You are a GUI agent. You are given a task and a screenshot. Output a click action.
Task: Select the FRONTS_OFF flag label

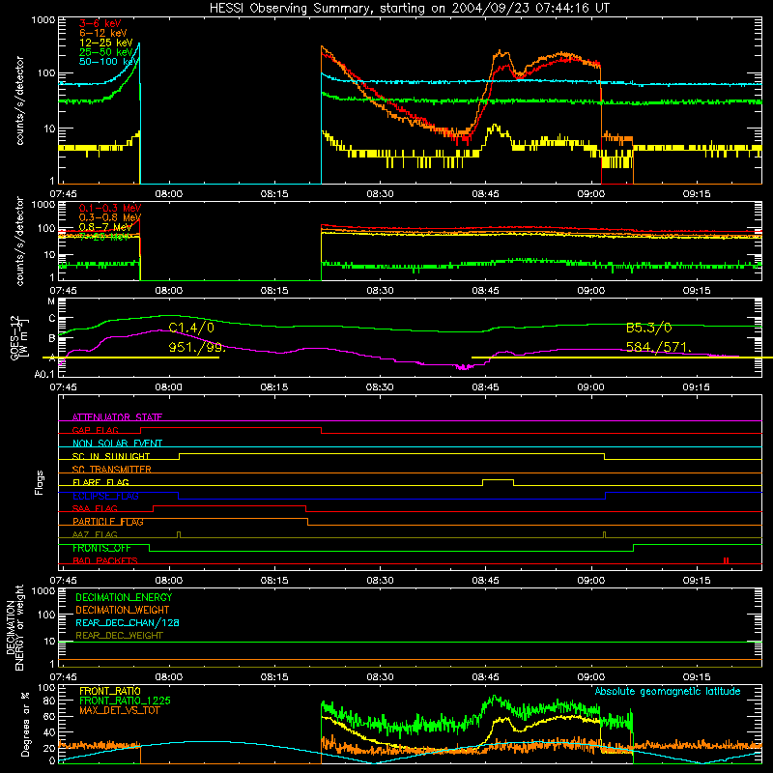pyautogui.click(x=101, y=548)
